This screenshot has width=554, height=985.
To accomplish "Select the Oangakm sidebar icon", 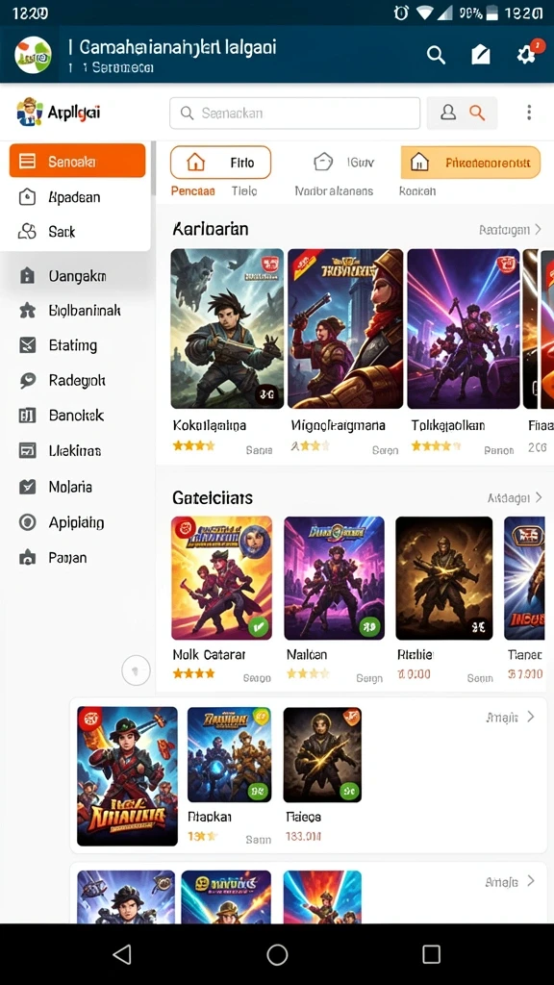I will pos(27,276).
